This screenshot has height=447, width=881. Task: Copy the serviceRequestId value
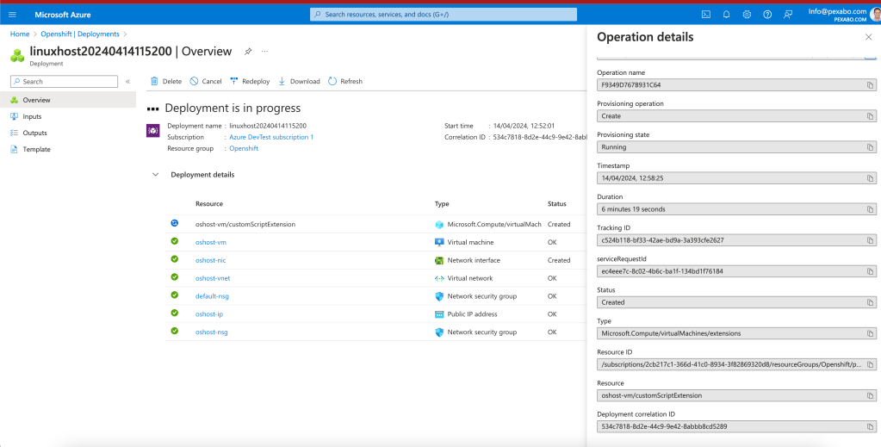click(870, 271)
